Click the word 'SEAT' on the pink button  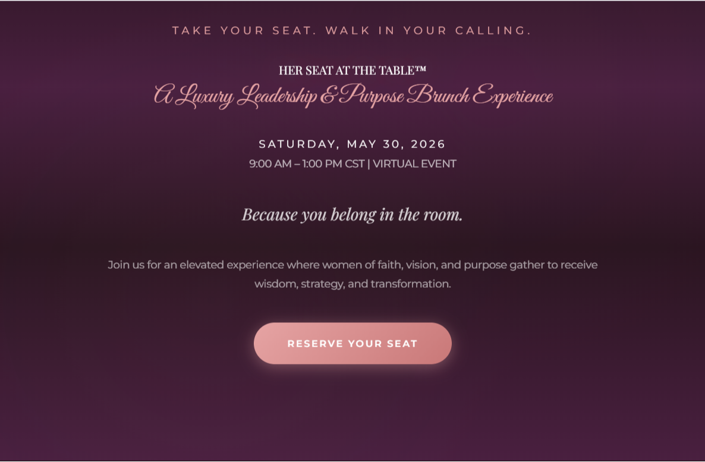(402, 344)
